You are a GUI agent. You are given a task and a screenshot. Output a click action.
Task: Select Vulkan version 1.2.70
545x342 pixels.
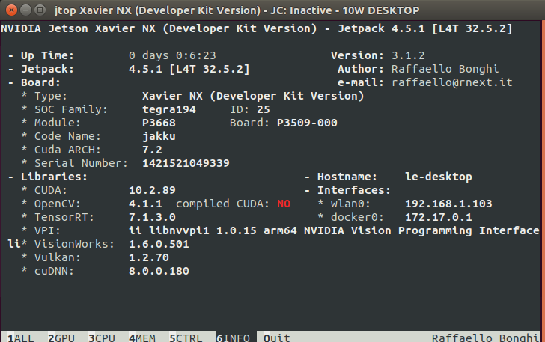click(149, 257)
